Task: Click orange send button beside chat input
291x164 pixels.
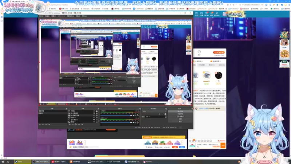Action: 223,145
